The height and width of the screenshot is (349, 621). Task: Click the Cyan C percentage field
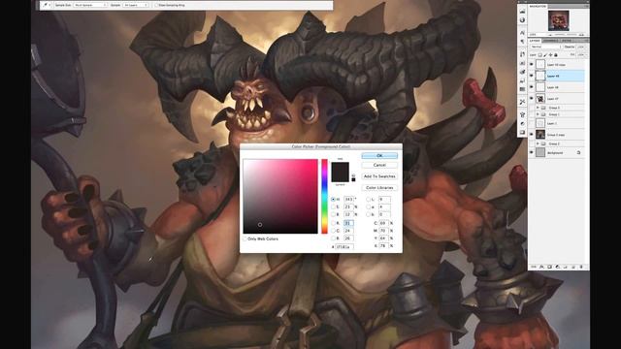(x=383, y=223)
